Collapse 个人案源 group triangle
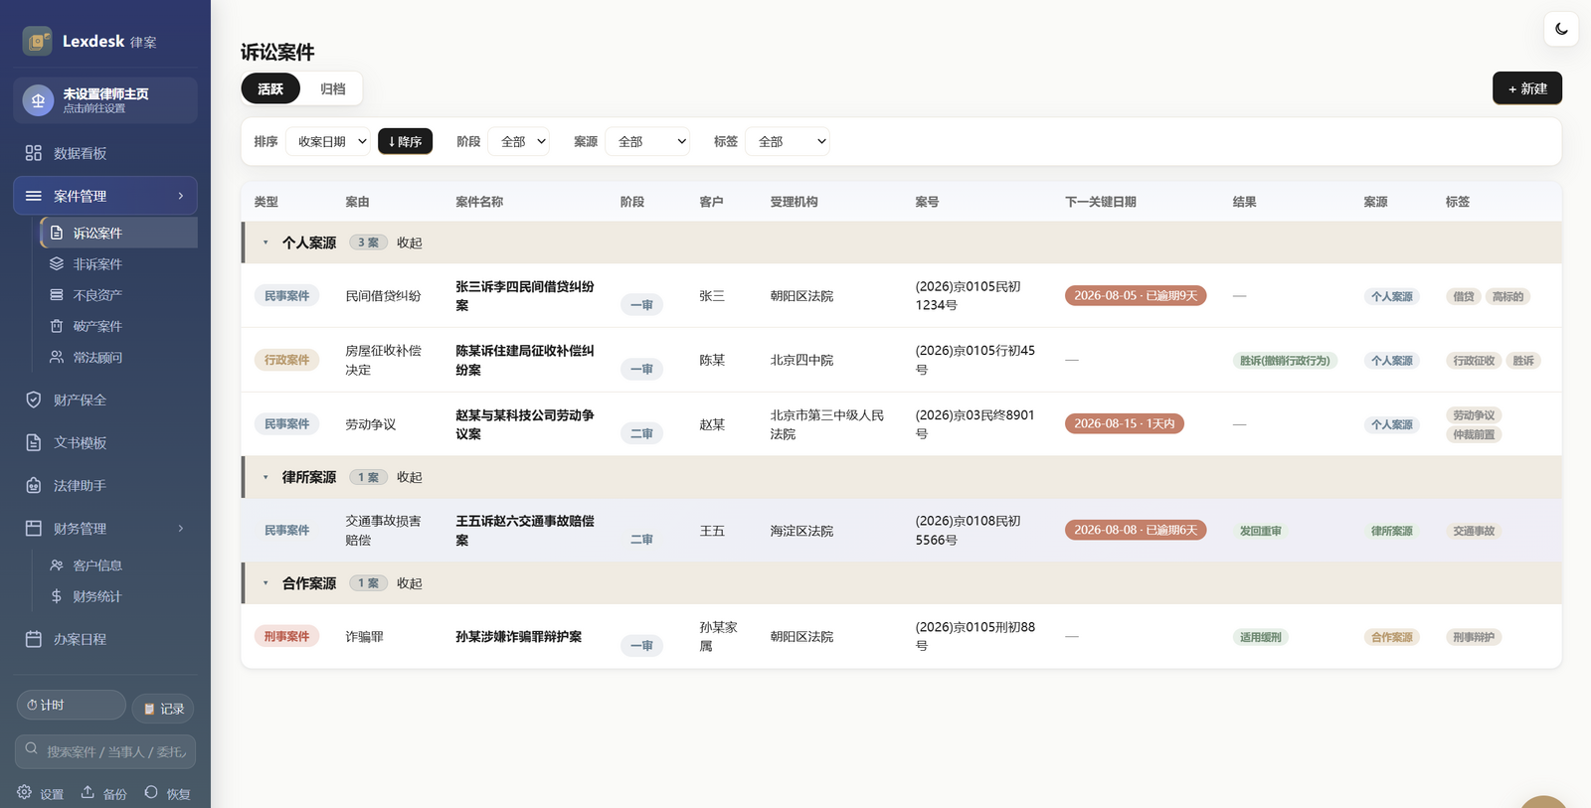 pos(265,242)
